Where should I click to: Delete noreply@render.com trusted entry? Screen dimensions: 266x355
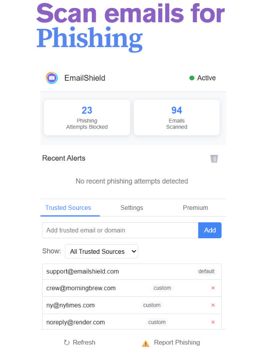coord(213,322)
